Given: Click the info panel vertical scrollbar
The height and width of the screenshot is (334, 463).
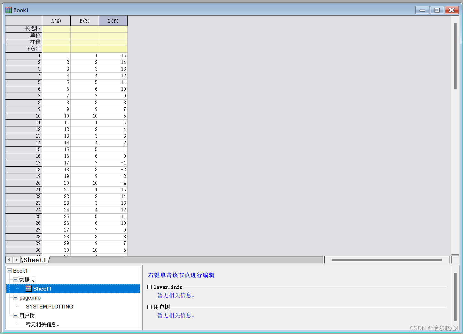Looking at the screenshot, I should 455,297.
